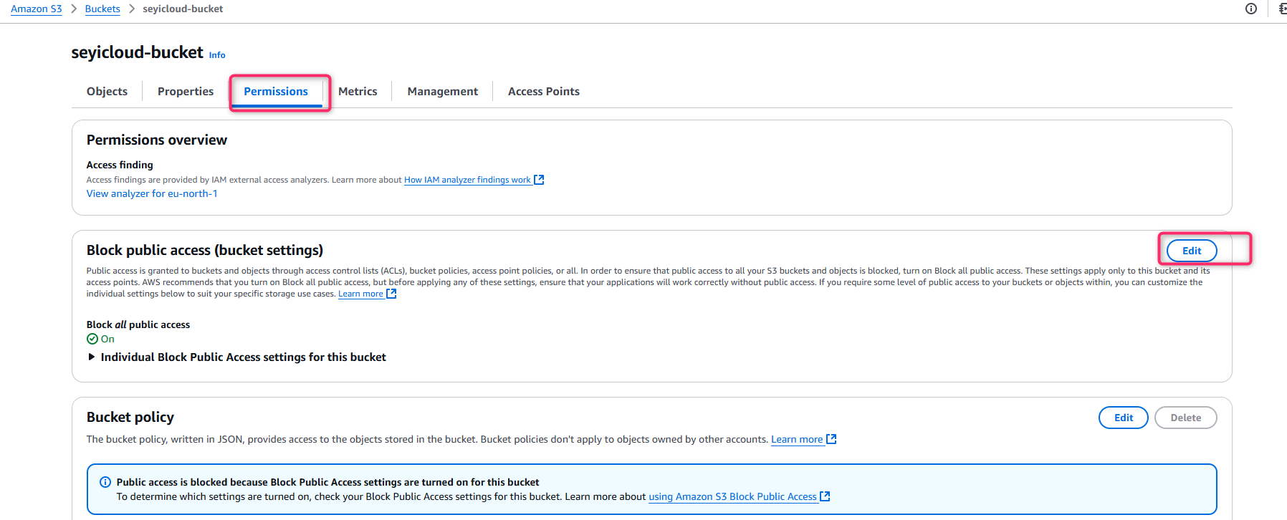Open using Amazon S3 Block Public Access link

pyautogui.click(x=732, y=496)
